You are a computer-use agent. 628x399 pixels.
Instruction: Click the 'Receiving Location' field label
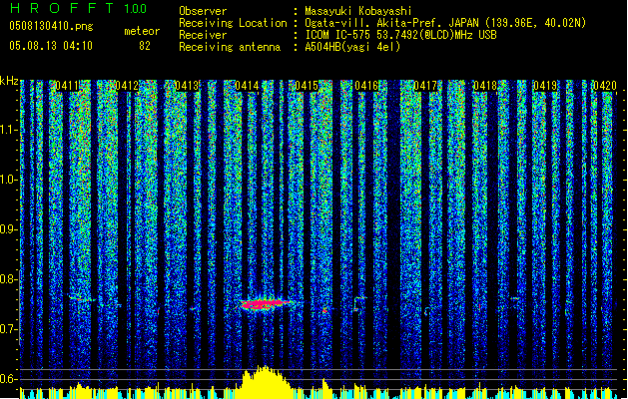point(233,23)
